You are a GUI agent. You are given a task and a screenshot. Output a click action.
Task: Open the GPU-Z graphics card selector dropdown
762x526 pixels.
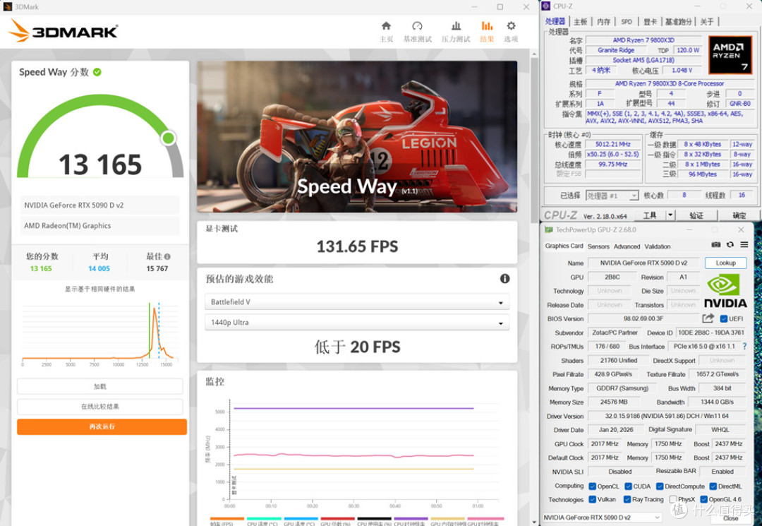[x=603, y=518]
